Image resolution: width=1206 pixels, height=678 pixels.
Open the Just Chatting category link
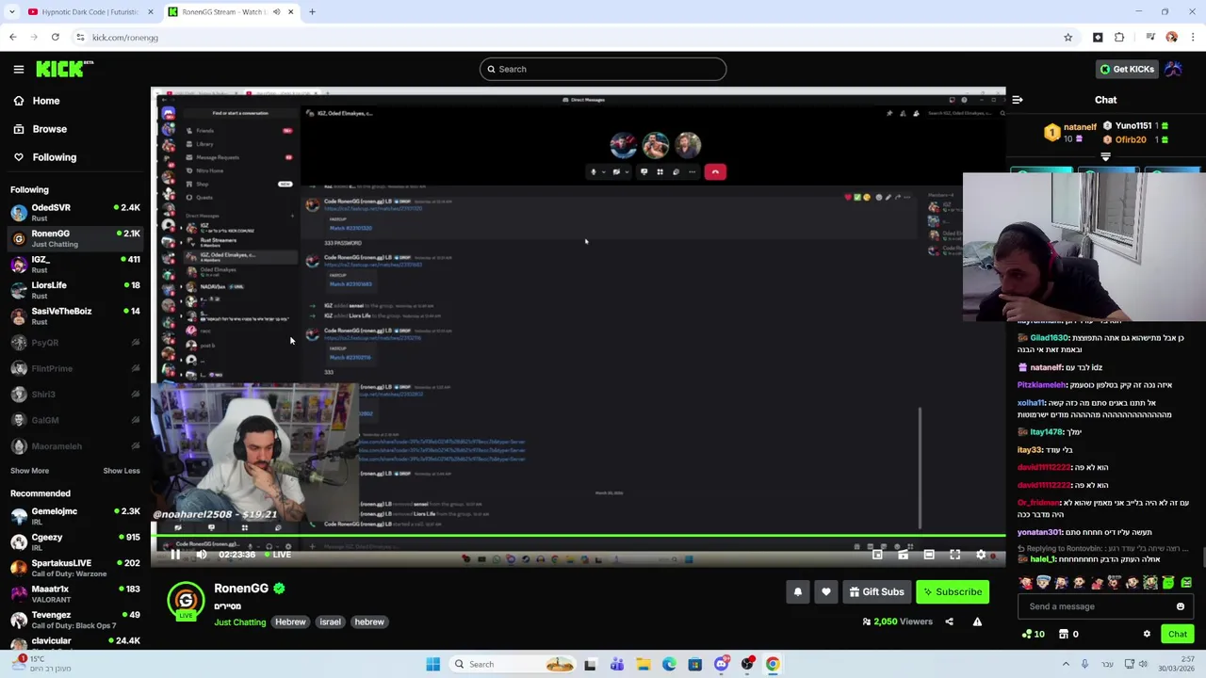tap(239, 622)
